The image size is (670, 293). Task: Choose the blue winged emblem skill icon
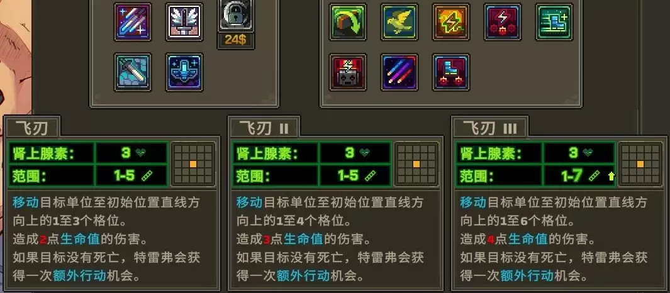pos(184,72)
